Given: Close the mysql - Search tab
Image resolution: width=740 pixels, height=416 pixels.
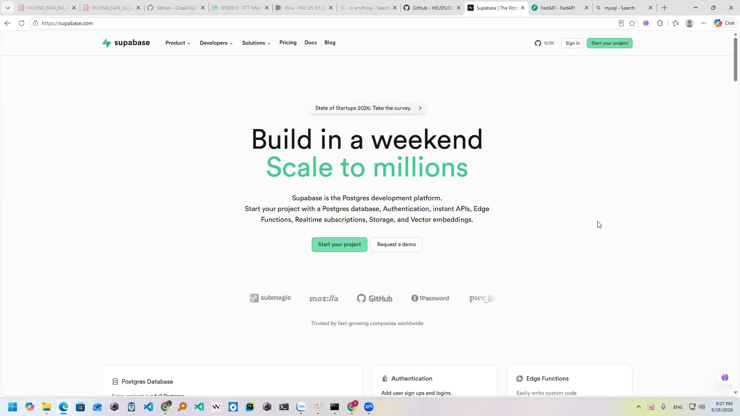Looking at the screenshot, I should click(x=651, y=8).
